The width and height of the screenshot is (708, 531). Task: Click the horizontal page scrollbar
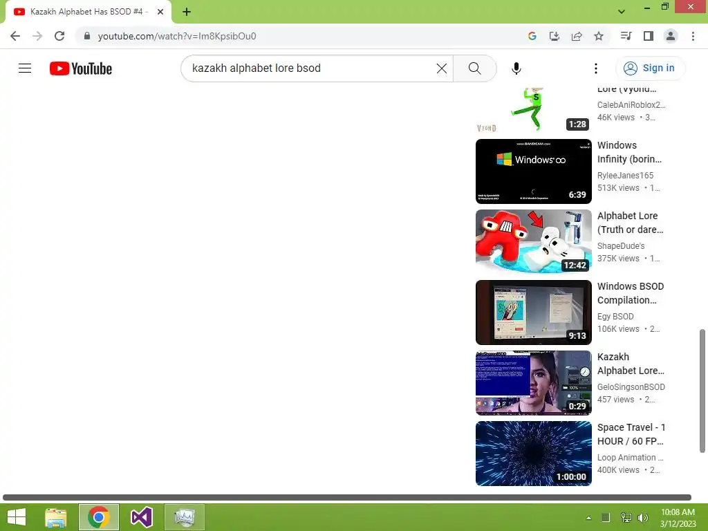347,497
